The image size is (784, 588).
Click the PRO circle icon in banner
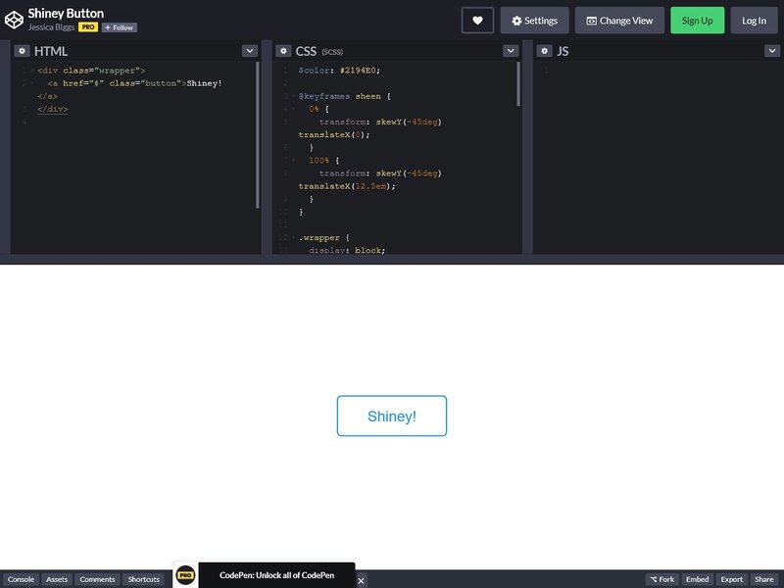pyautogui.click(x=185, y=575)
